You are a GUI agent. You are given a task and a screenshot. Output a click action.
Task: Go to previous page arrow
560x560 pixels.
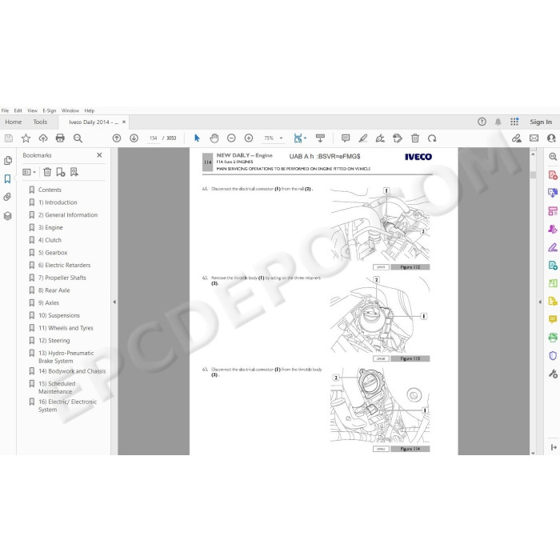[x=117, y=138]
